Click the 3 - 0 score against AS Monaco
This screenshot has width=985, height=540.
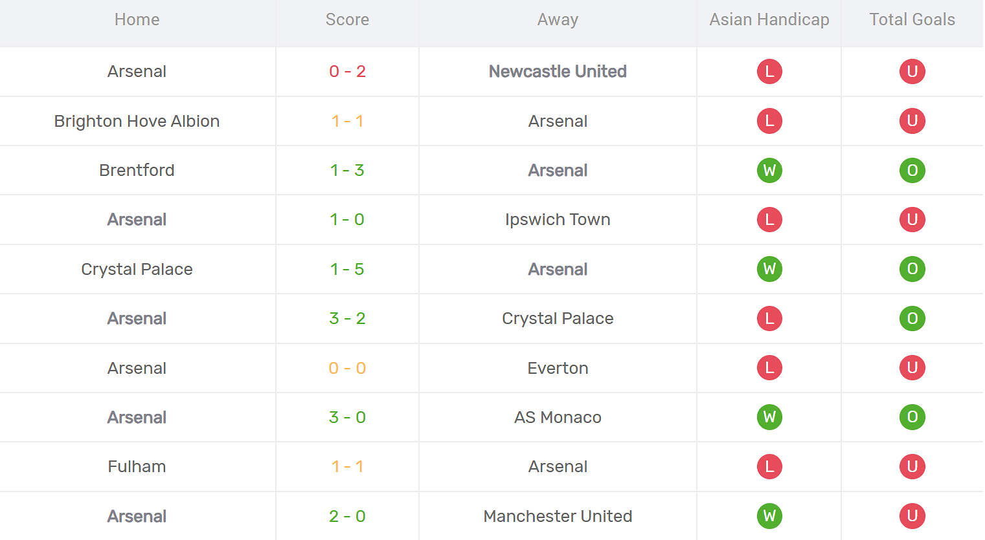pyautogui.click(x=347, y=417)
